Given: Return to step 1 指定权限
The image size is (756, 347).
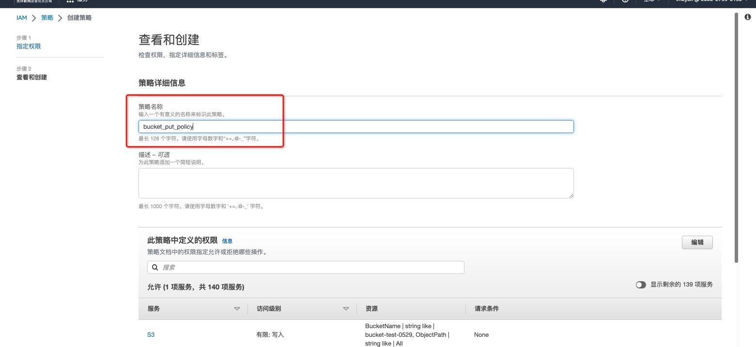Looking at the screenshot, I should pos(29,46).
